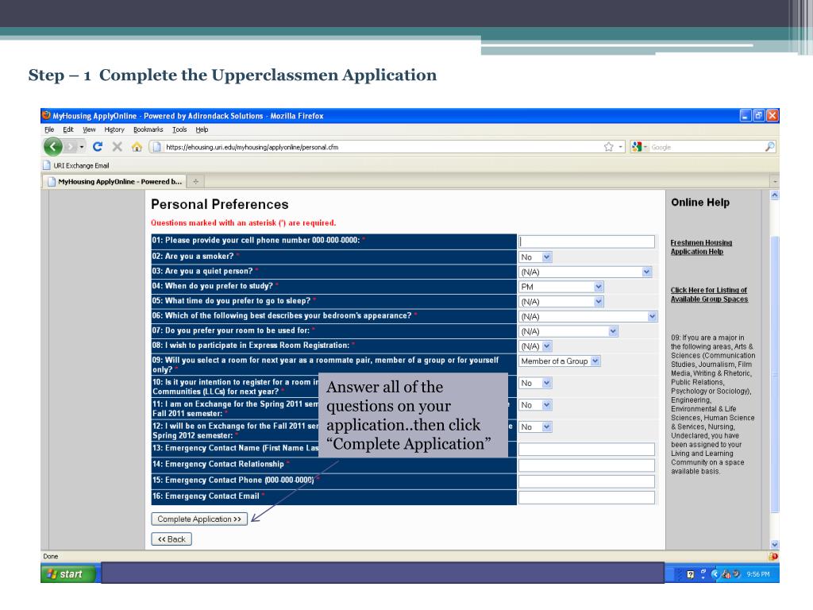Open the History menu

114,129
